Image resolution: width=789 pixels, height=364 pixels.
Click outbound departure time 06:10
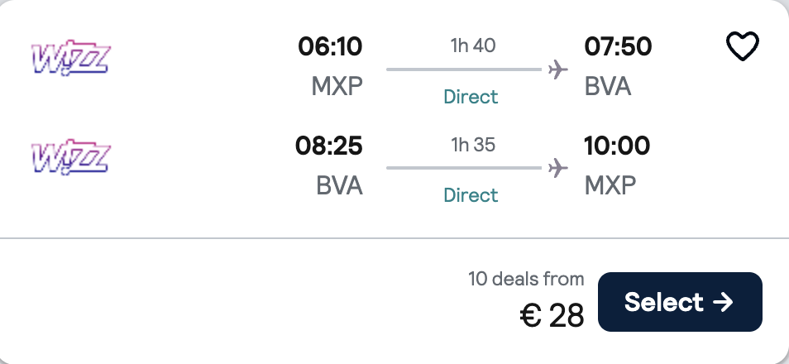(330, 46)
